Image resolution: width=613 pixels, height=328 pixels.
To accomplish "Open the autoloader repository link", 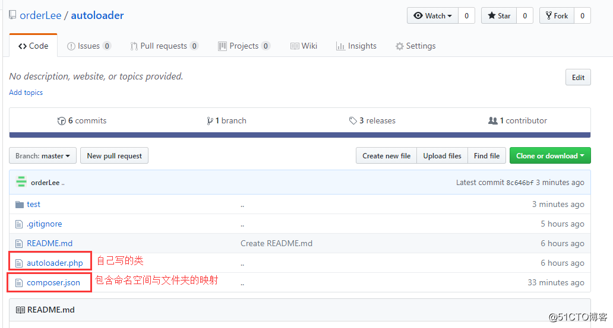I will [97, 15].
